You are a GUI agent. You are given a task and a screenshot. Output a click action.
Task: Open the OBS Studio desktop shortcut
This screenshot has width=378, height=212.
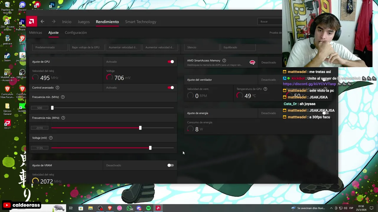(x=22, y=74)
